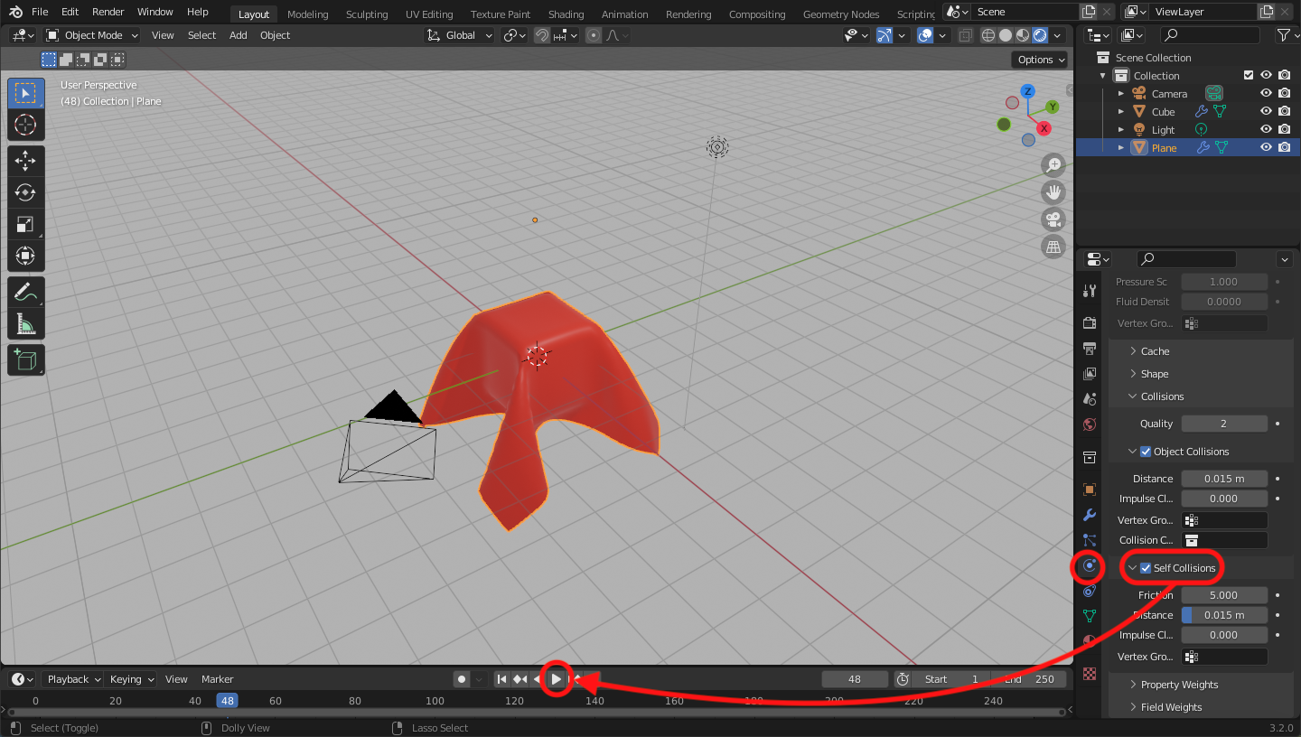1301x737 pixels.
Task: Open the Playback dropdown in timeline
Action: pos(73,679)
